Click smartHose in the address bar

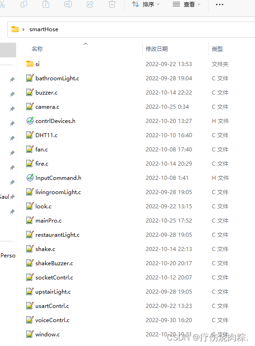[44, 29]
